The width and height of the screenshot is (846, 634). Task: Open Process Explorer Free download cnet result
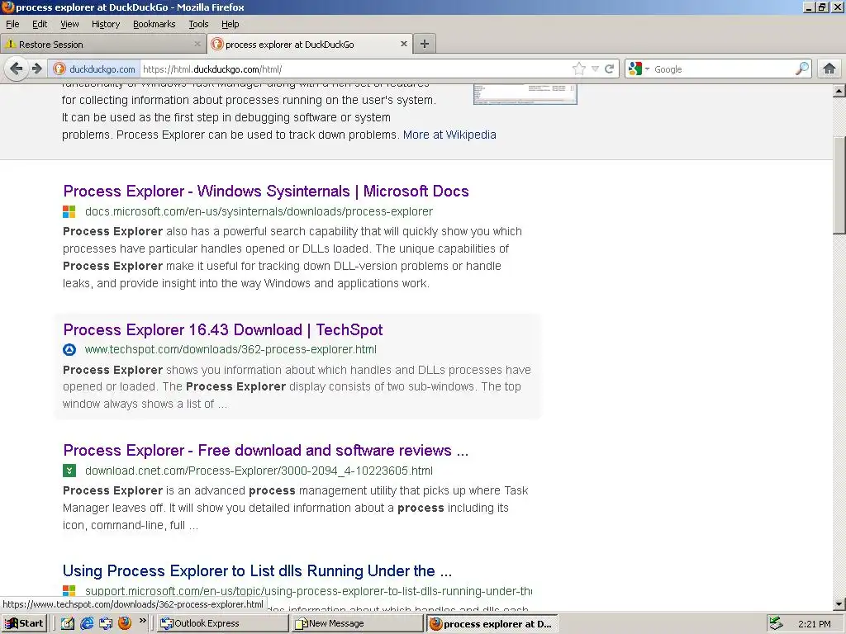[x=265, y=451]
